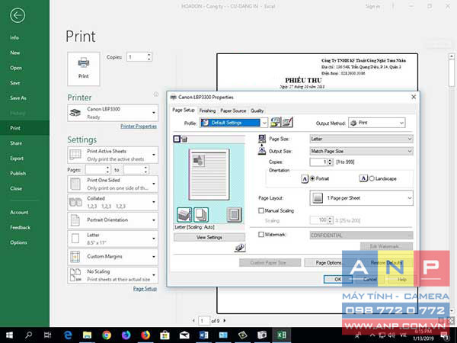Viewport: 457px width, 343px height.
Task: Open Page Size Letter dropdown
Action: [361, 139]
